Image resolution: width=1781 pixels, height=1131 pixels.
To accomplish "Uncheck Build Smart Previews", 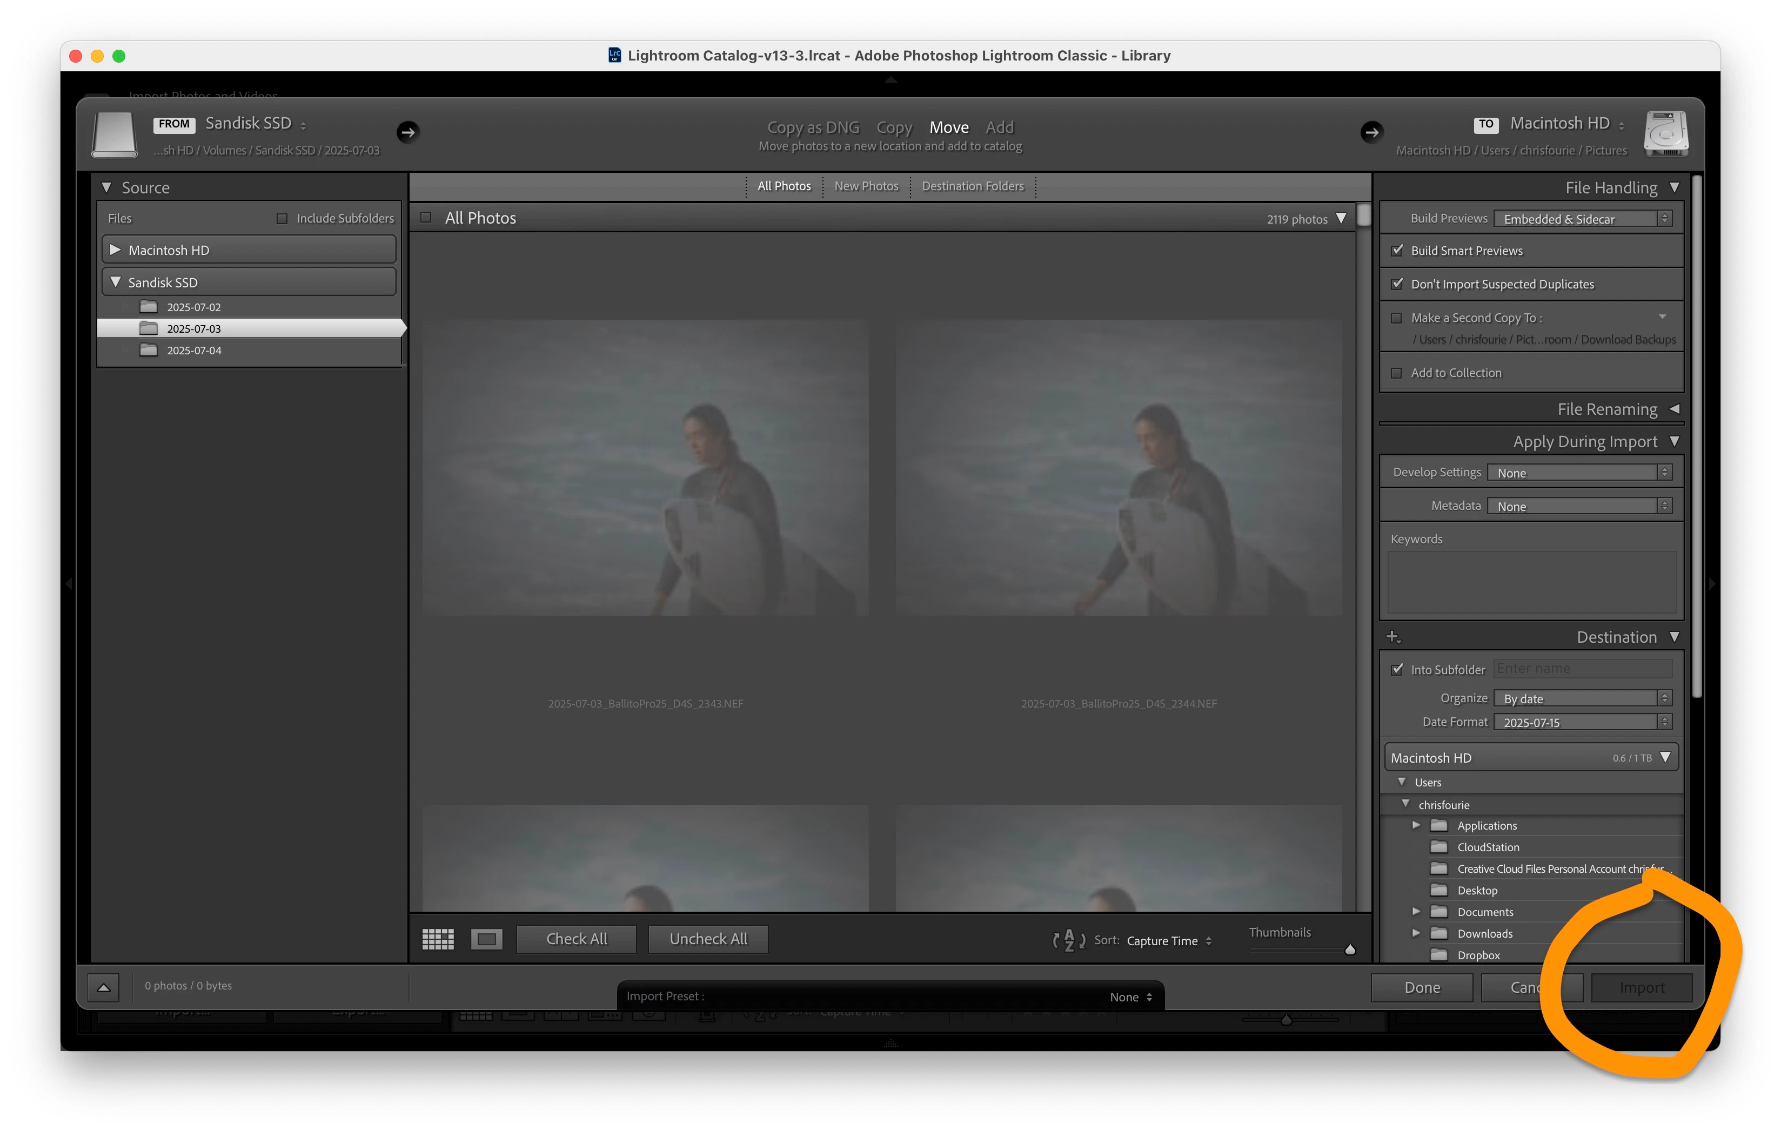I will pyautogui.click(x=1397, y=251).
